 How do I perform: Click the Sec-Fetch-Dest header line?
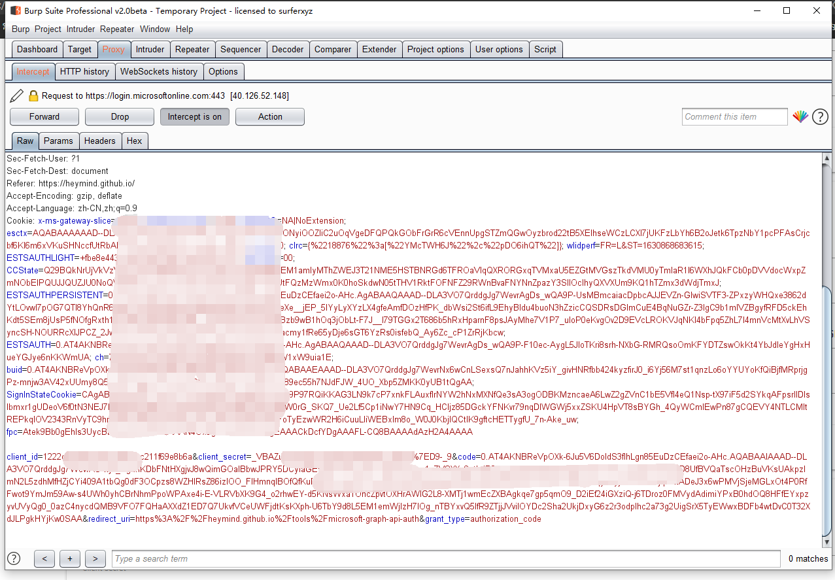(x=58, y=171)
